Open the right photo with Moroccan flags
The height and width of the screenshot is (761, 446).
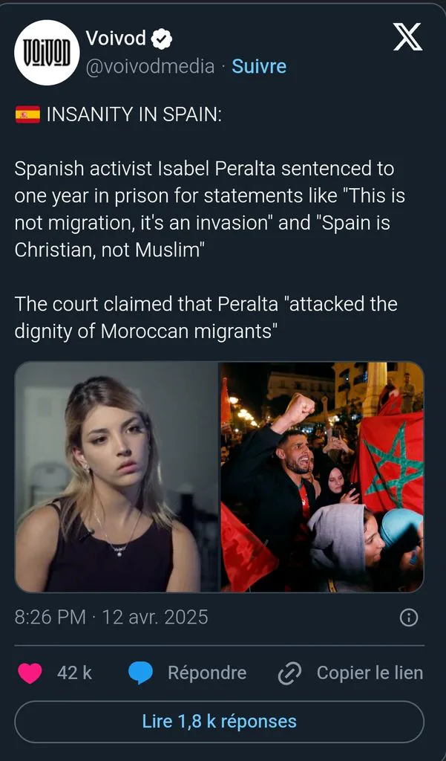[322, 476]
